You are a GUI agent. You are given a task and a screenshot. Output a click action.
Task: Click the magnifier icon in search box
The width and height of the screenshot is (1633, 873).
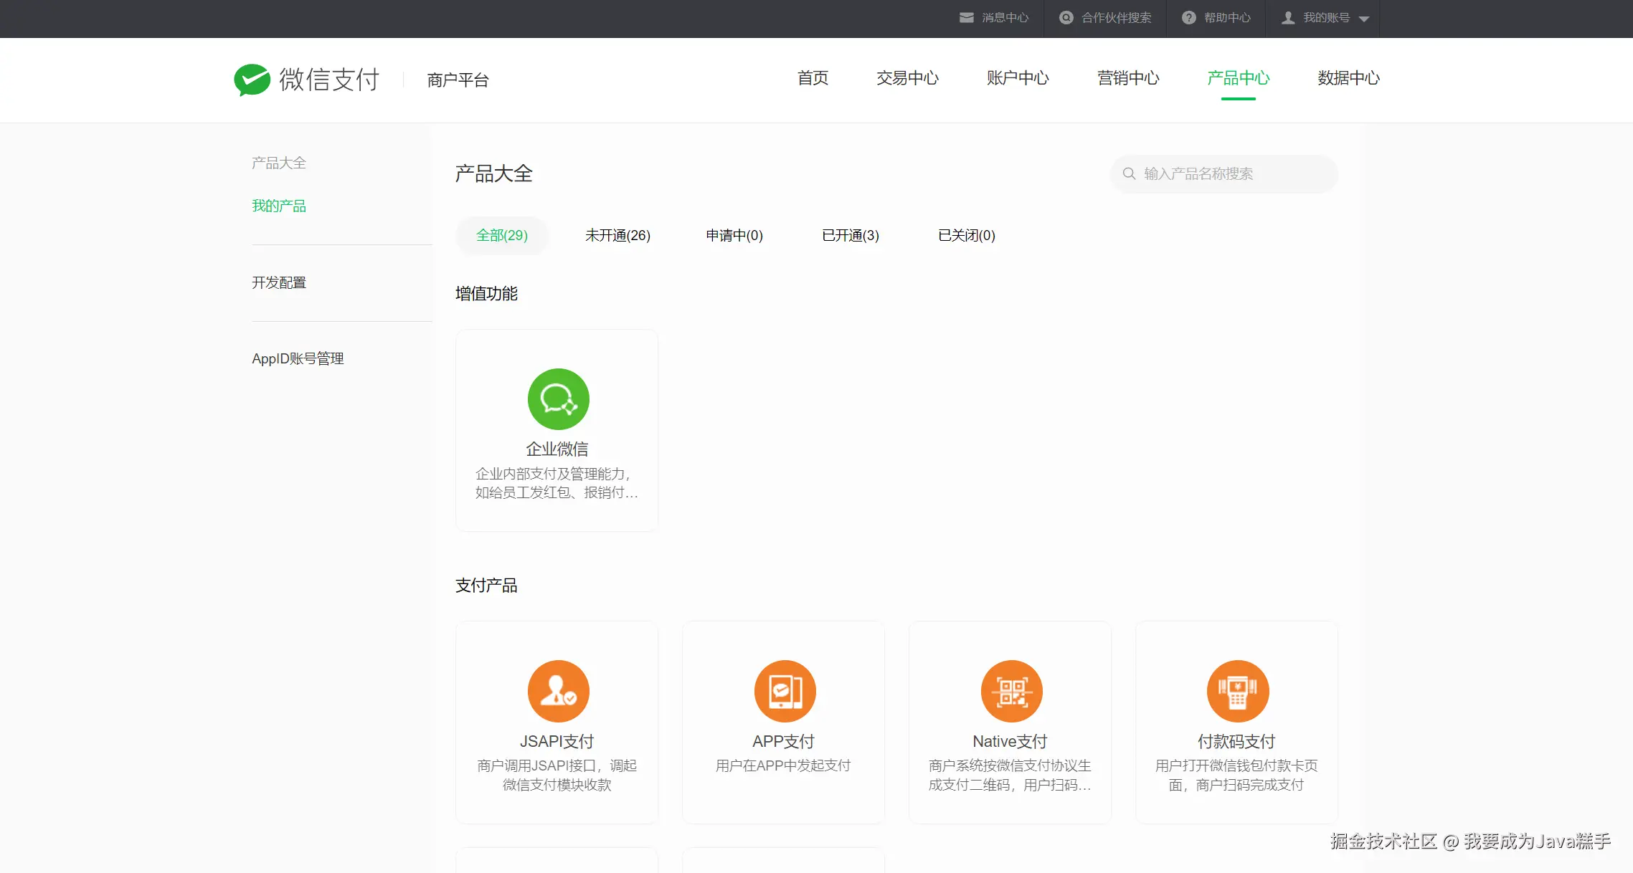1130,173
